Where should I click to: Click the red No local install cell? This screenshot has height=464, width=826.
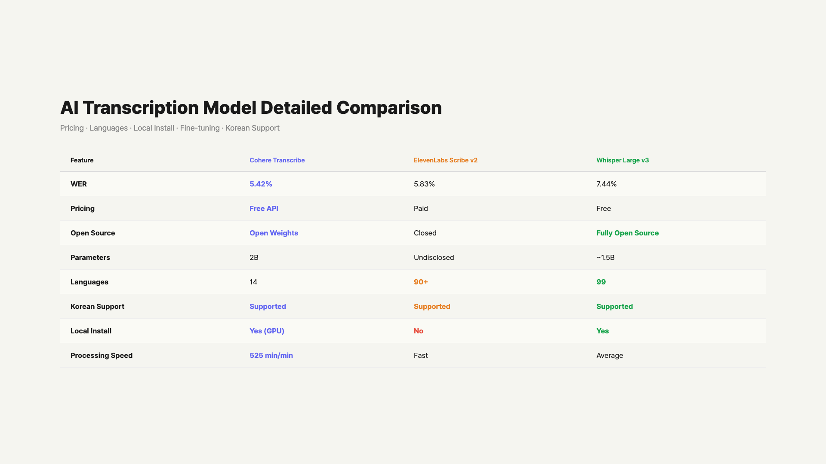coord(419,331)
